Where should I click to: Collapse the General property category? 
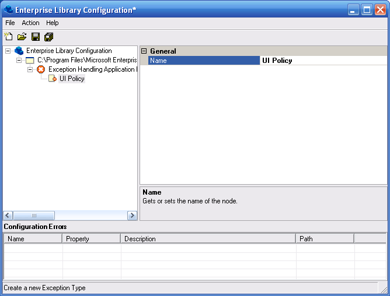pyautogui.click(x=144, y=51)
